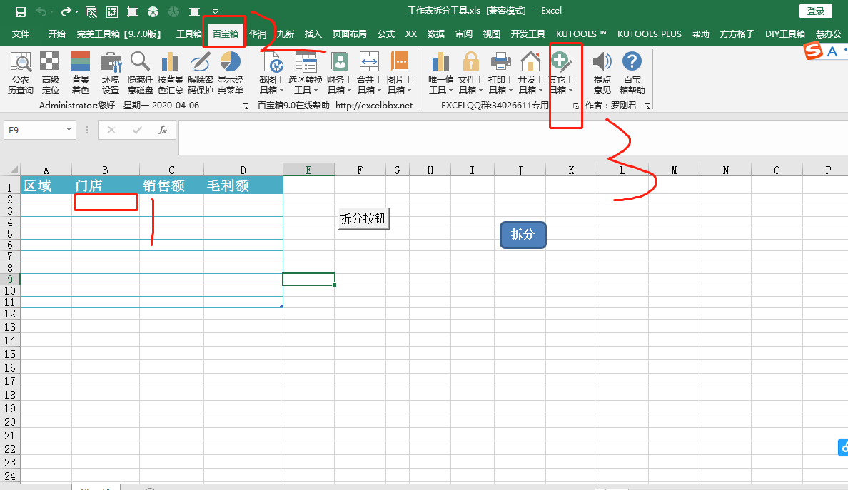Select the 销售额 header cell
The height and width of the screenshot is (490, 848).
tap(171, 185)
